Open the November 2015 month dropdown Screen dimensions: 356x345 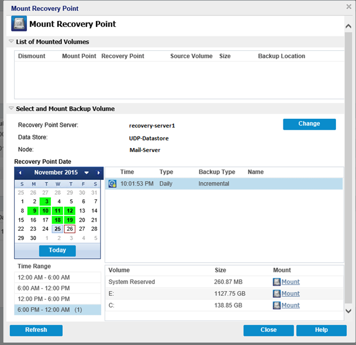click(86, 172)
